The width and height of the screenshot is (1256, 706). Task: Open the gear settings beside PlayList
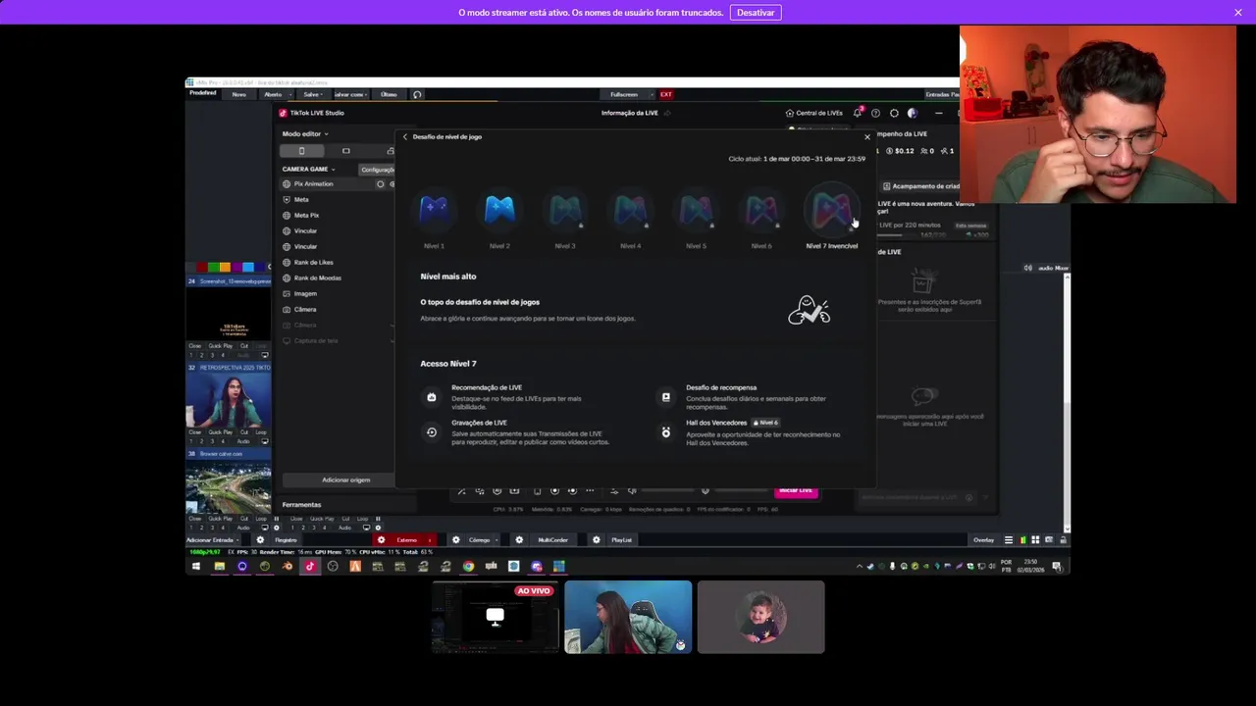point(596,540)
